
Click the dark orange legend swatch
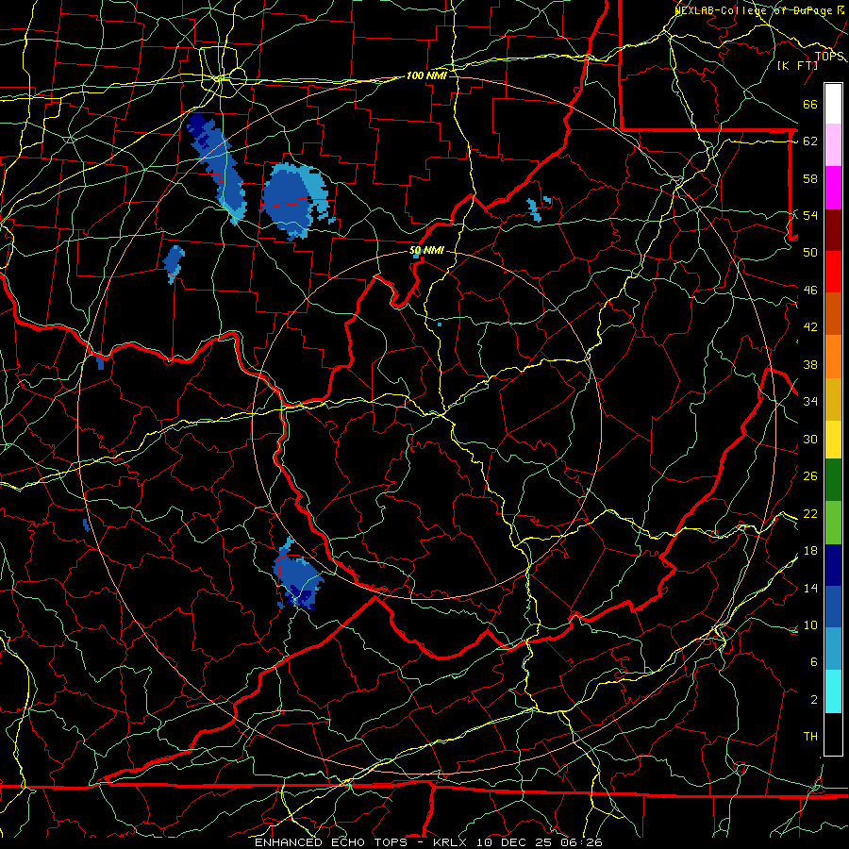(x=833, y=313)
